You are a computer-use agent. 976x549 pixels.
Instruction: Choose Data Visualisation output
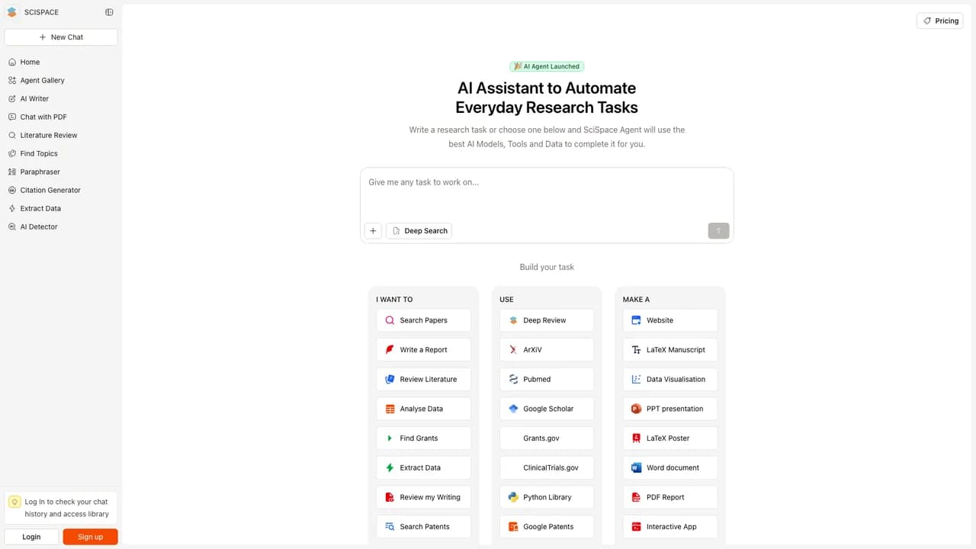[670, 379]
